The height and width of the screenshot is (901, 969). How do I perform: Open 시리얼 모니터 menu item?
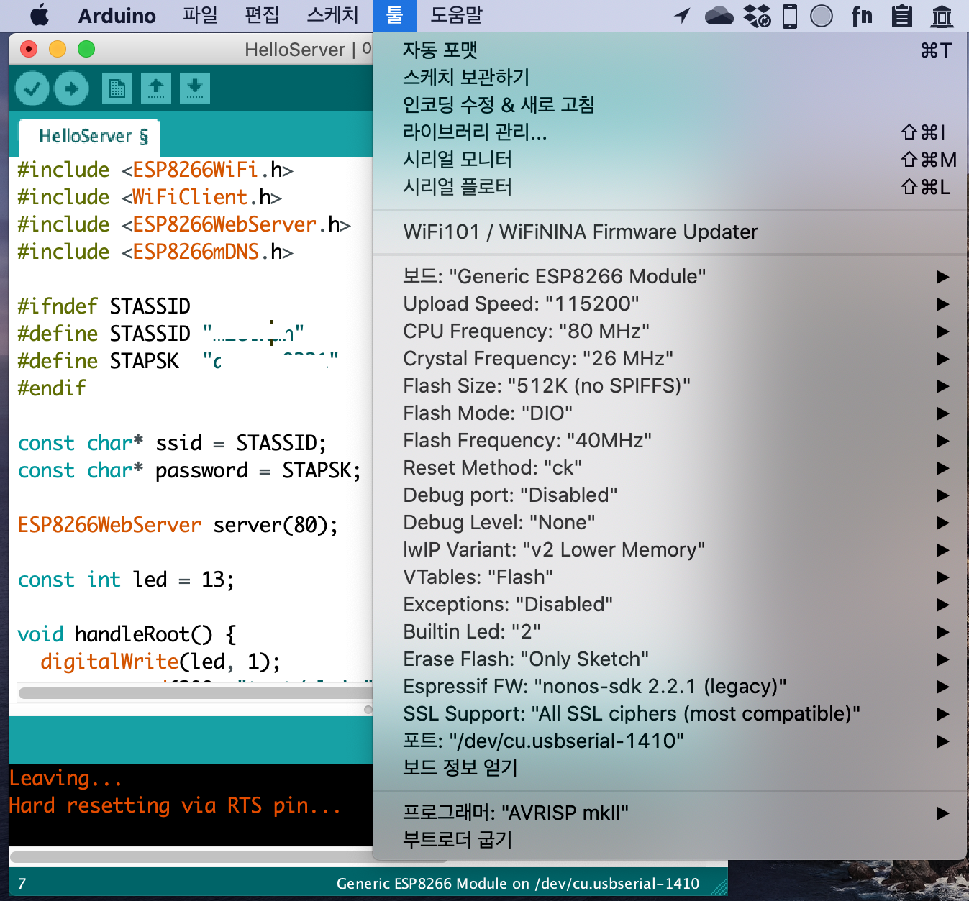pos(670,160)
